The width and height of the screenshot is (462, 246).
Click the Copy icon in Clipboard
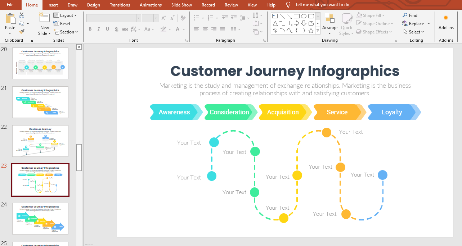coord(22,23)
